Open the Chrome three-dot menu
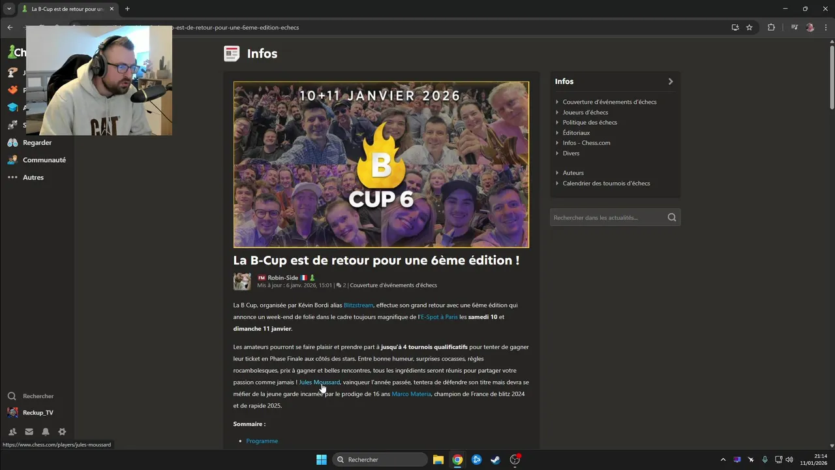The image size is (835, 470). pyautogui.click(x=826, y=27)
